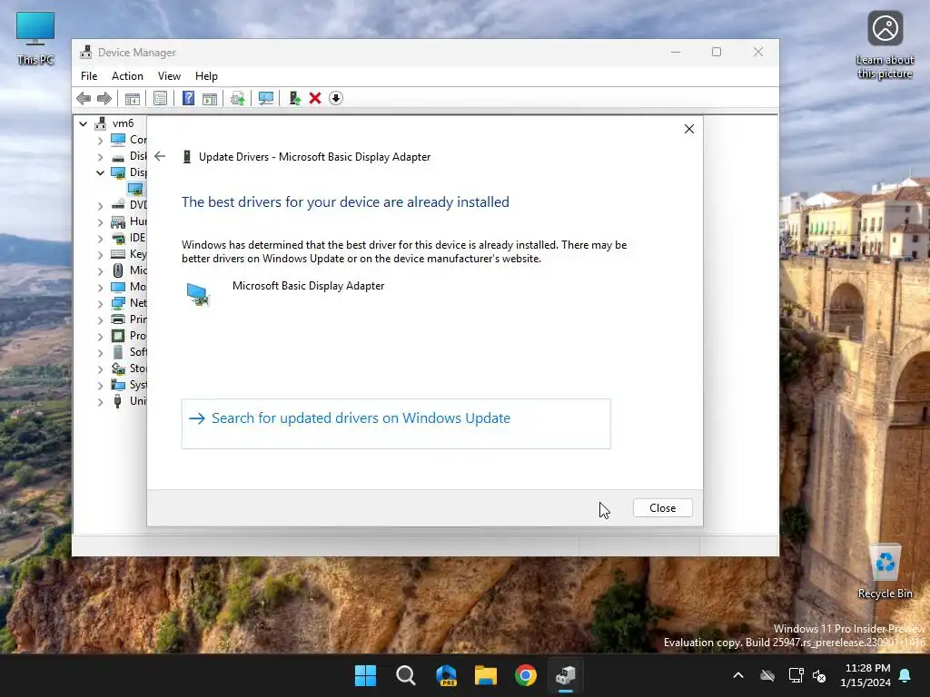Viewport: 930px width, 697px height.
Task: Click the System devices category icon
Action: tap(118, 385)
